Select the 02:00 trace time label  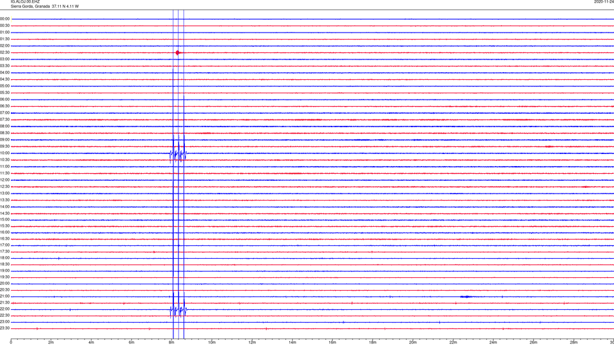[x=4, y=46]
